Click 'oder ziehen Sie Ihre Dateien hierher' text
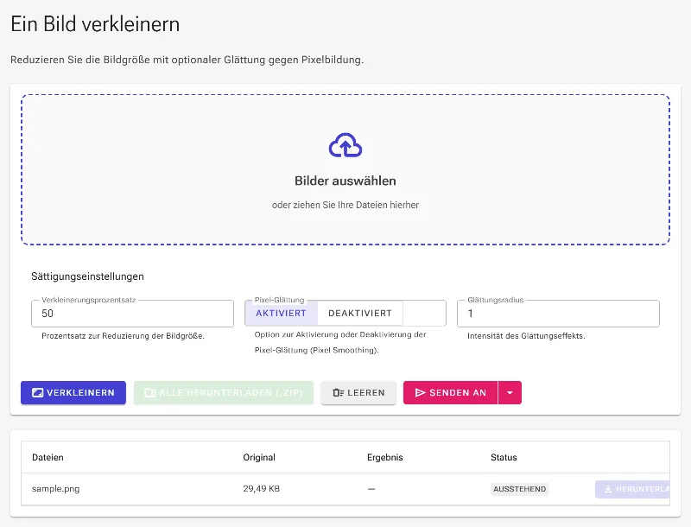The image size is (691, 527). pyautogui.click(x=345, y=205)
